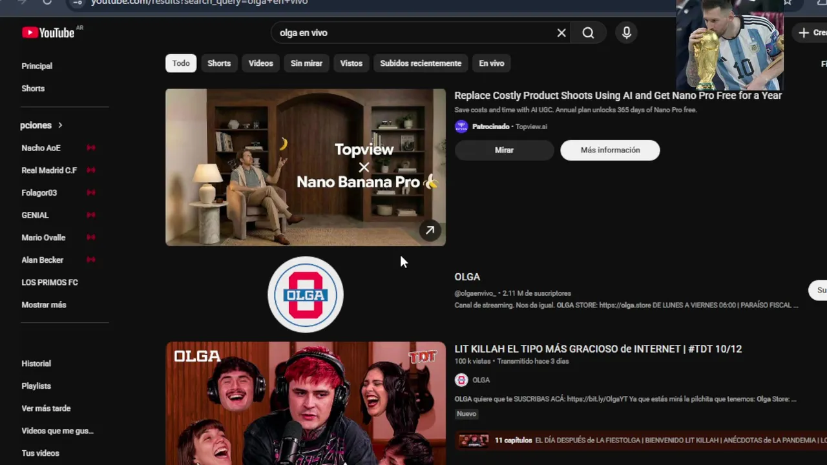Open Shorts in the sidebar
The width and height of the screenshot is (827, 465).
[33, 88]
